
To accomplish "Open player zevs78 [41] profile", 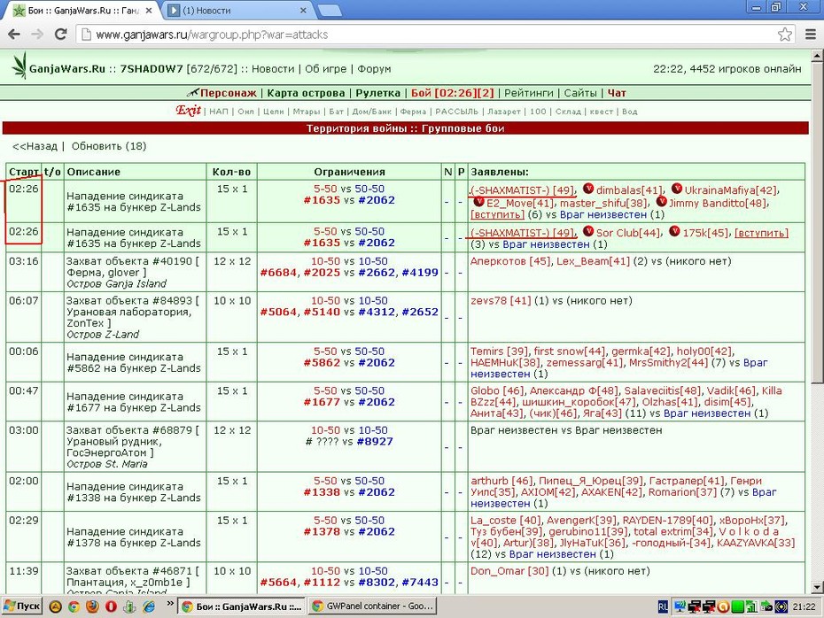I will 501,300.
